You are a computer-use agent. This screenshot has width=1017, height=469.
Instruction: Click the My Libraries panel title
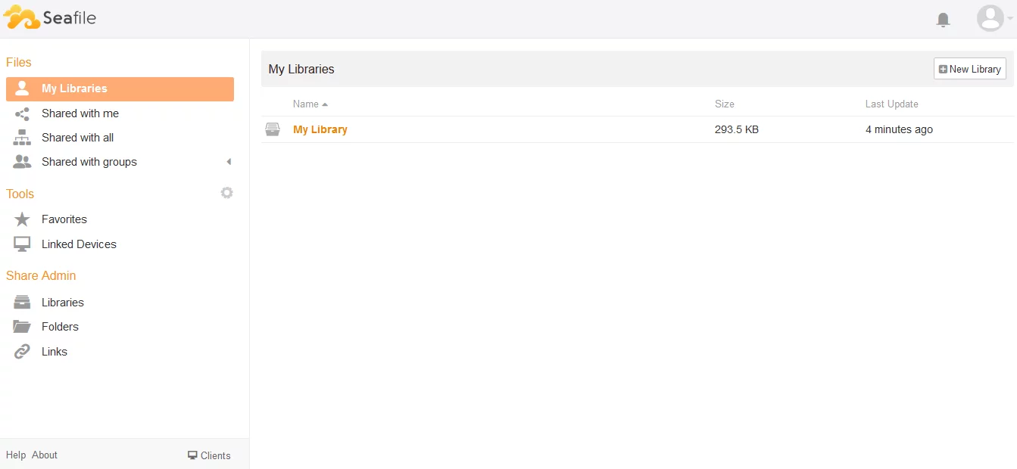[x=301, y=69]
